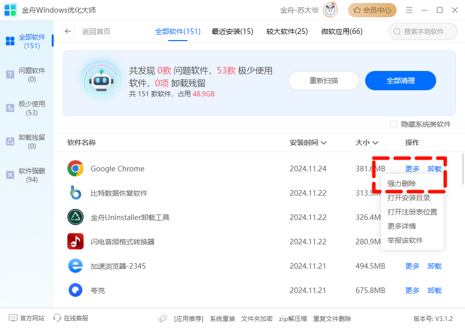Click the 比特数据恢复软件 app icon
This screenshot has width=465, height=328.
point(75,193)
